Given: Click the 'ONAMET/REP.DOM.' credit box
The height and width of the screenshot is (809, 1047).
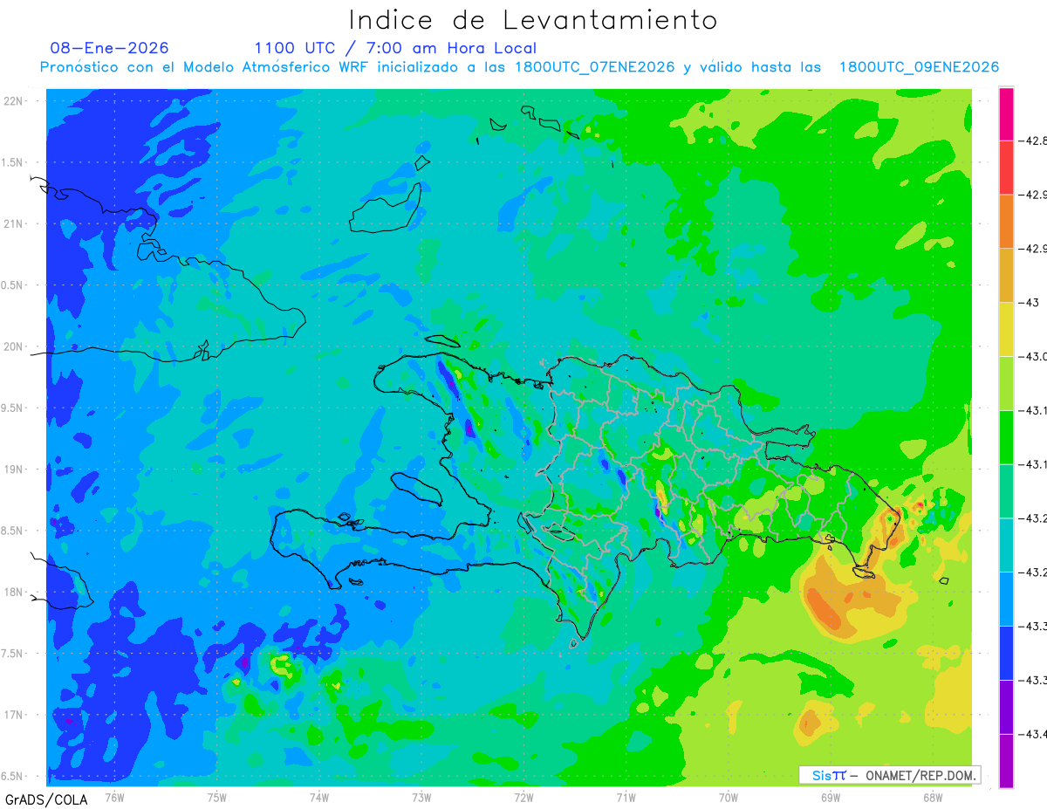Looking at the screenshot, I should 890,775.
